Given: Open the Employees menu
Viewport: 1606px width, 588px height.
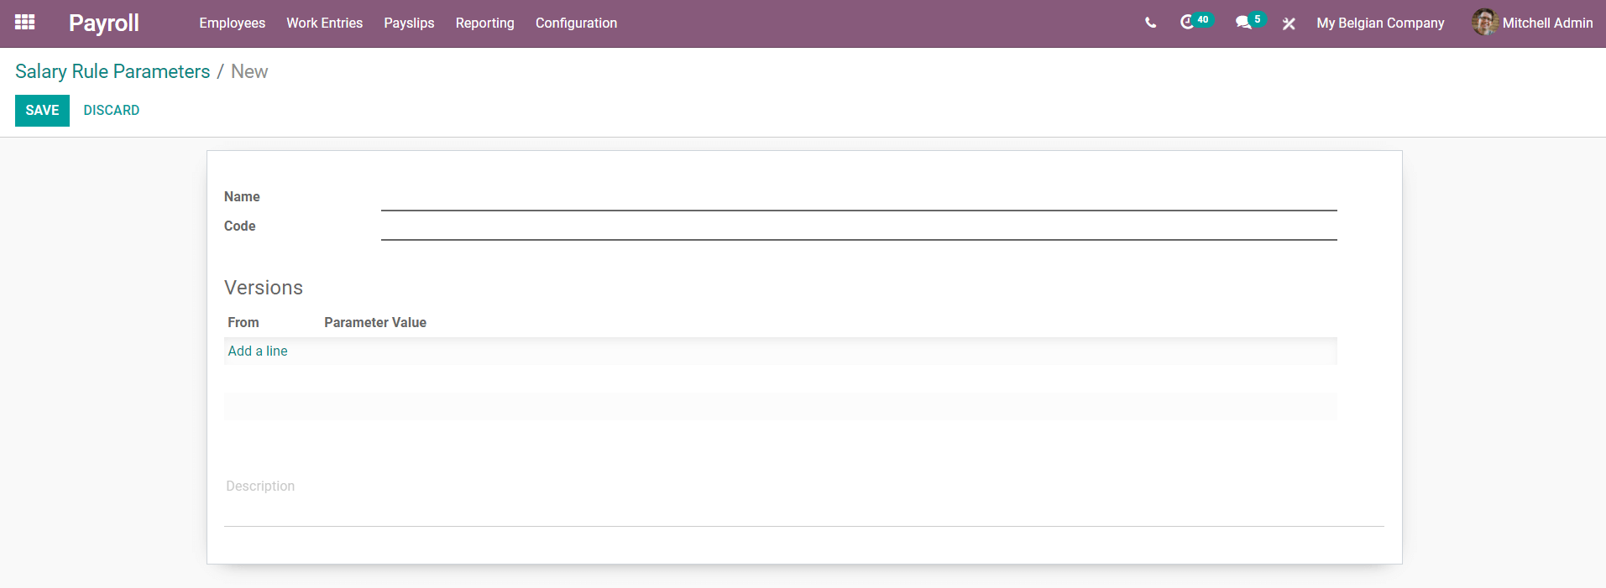Looking at the screenshot, I should point(232,23).
